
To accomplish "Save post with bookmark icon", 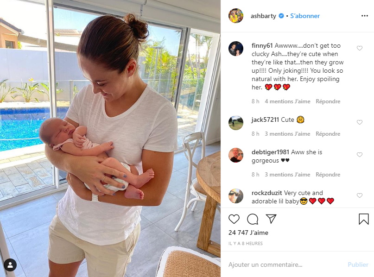I will point(363,219).
